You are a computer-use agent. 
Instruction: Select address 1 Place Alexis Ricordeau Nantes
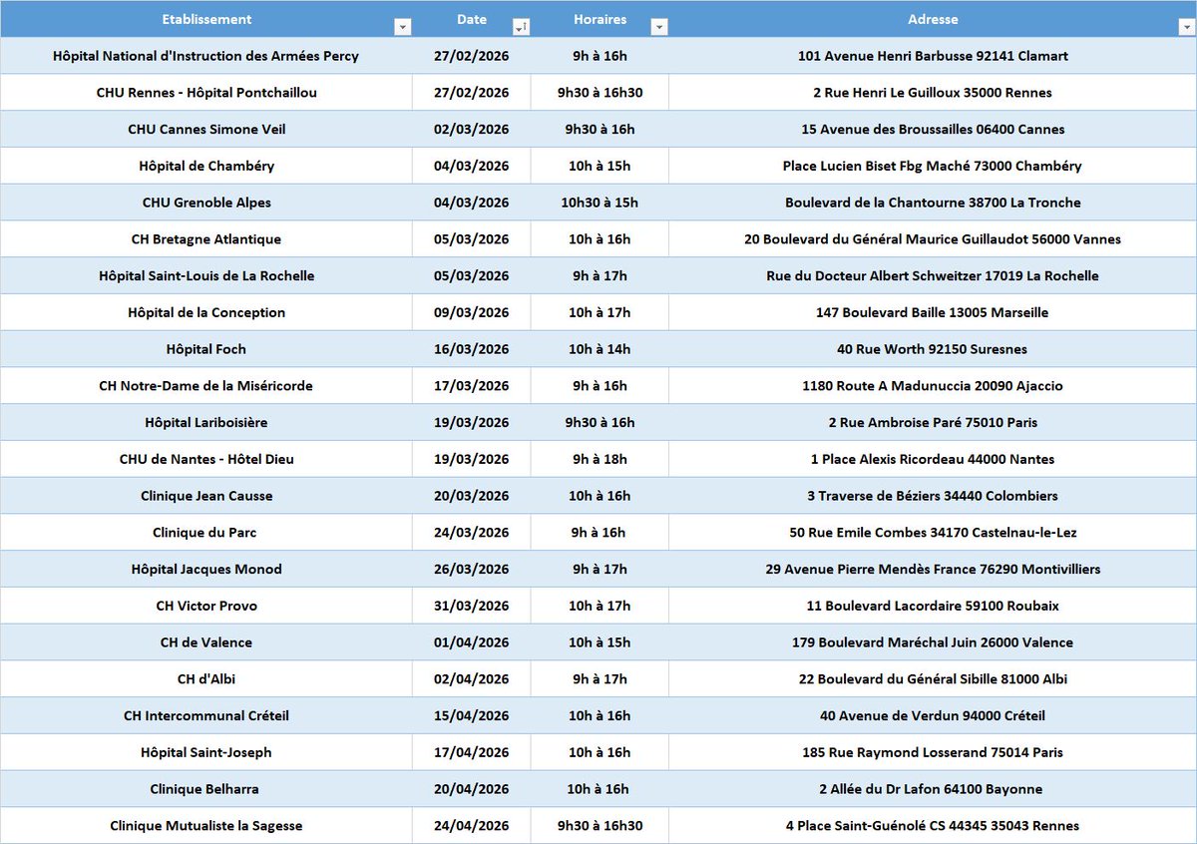pyautogui.click(x=933, y=459)
